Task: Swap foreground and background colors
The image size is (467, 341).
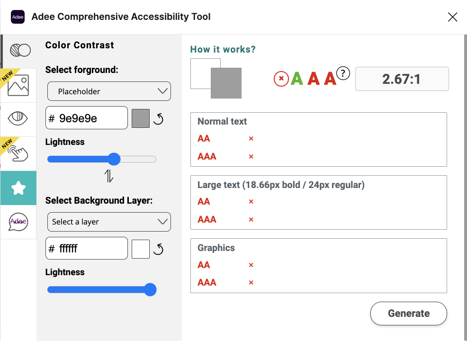Action: (109, 176)
